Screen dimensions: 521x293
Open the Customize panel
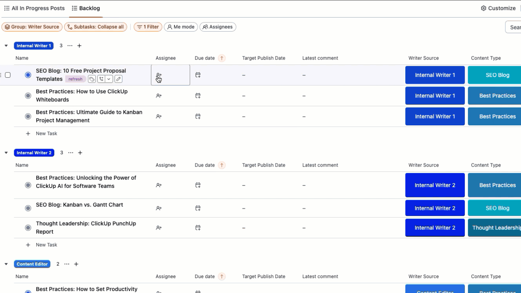pyautogui.click(x=498, y=8)
